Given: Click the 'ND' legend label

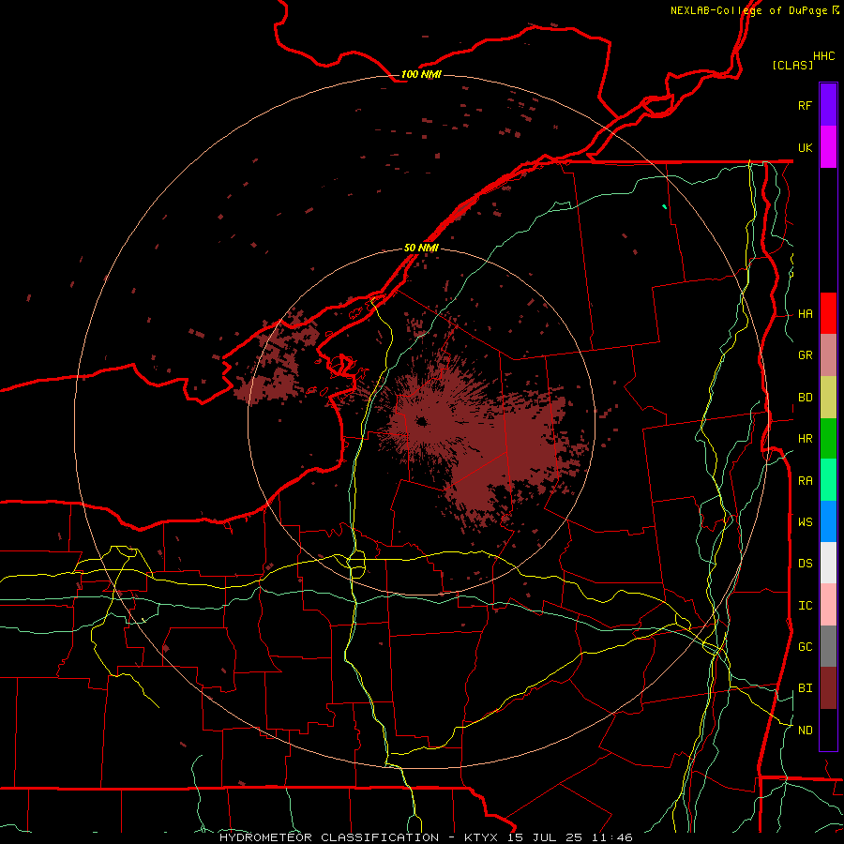Looking at the screenshot, I should tap(805, 731).
